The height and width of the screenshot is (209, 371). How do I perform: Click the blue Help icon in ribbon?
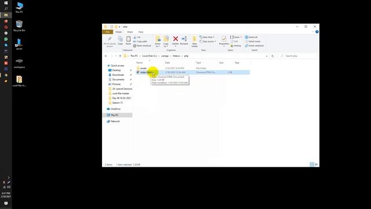tap(317, 32)
